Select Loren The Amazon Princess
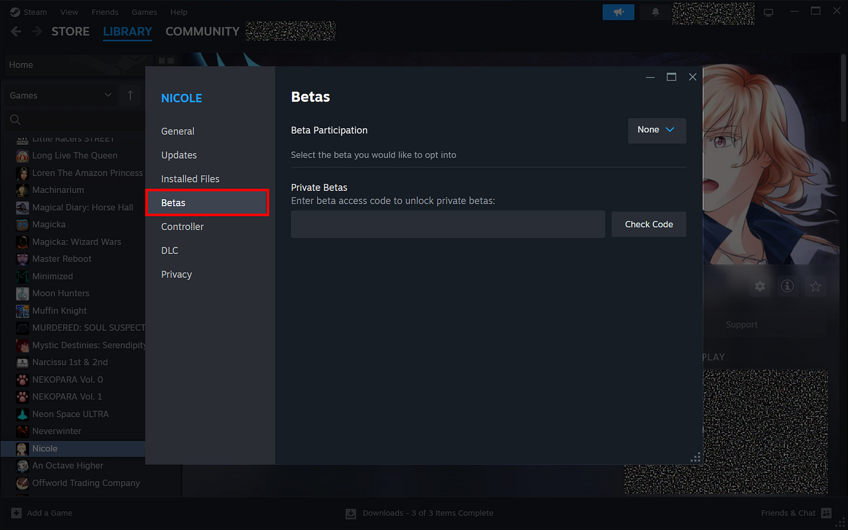Viewport: 848px width, 530px height. 87,173
